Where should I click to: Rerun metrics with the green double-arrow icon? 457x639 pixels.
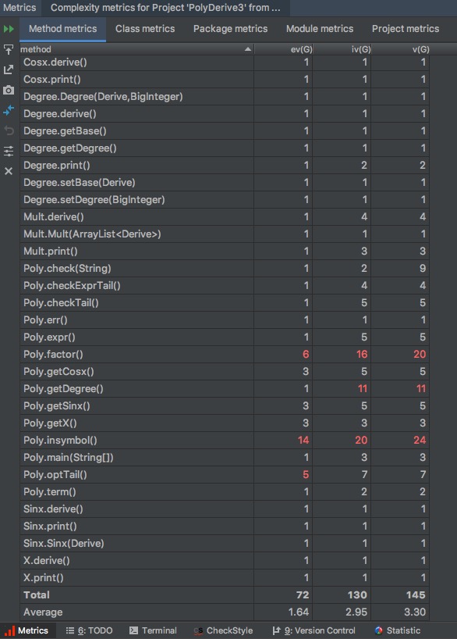click(9, 29)
